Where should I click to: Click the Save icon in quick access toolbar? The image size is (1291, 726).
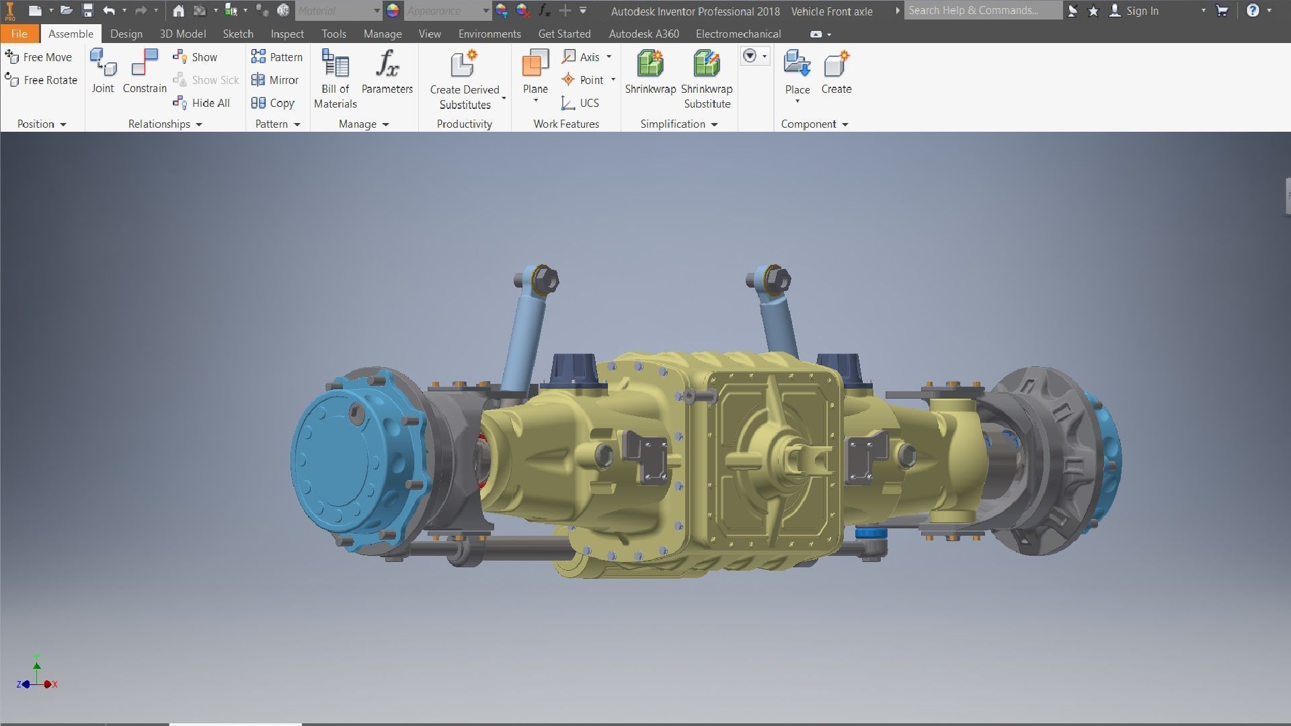tap(87, 11)
